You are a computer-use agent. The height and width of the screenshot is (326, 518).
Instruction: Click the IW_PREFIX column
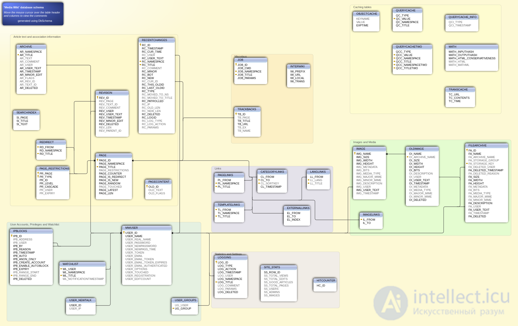click(298, 71)
